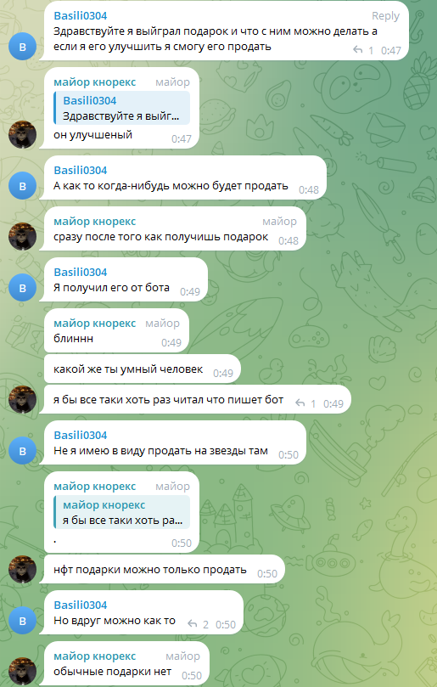
Task: Open replies icon on 'я бы все таки' message
Action: (300, 403)
